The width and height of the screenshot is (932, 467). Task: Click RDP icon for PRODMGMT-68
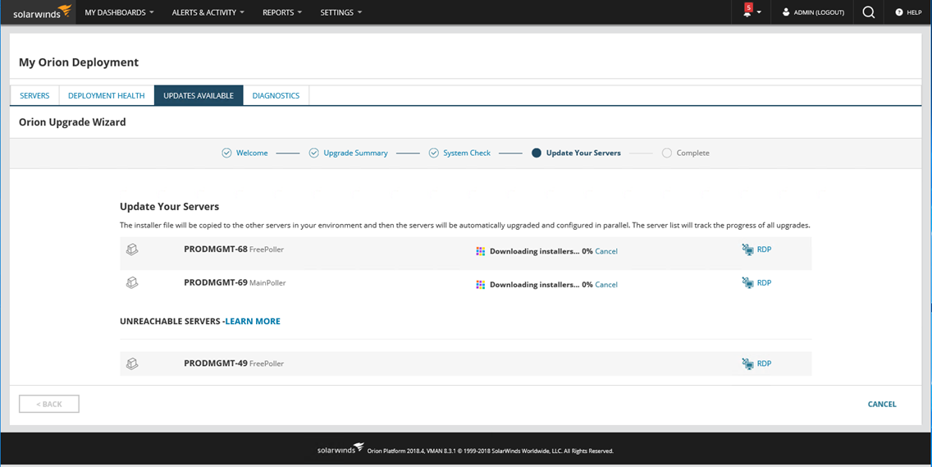click(748, 250)
